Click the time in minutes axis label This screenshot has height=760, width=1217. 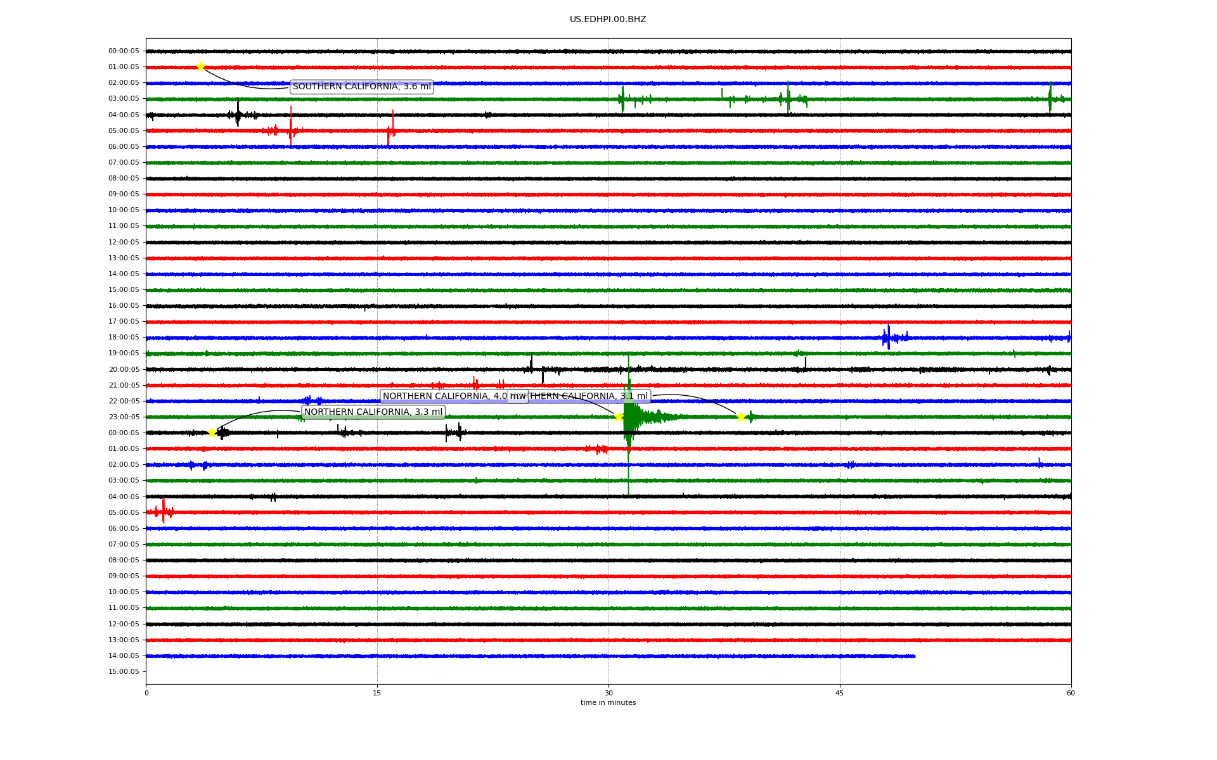click(x=607, y=702)
